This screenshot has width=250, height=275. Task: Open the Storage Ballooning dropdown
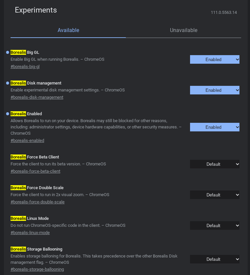pyautogui.click(x=214, y=259)
